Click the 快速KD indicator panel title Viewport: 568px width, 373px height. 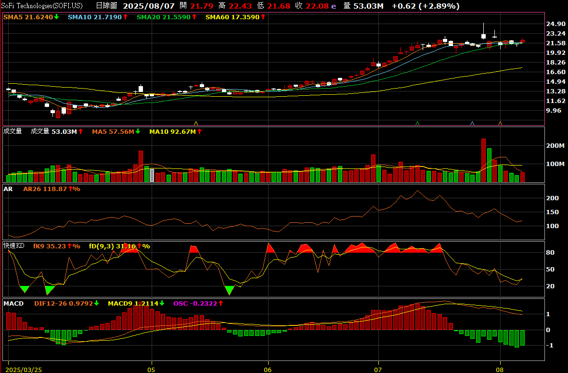14,246
